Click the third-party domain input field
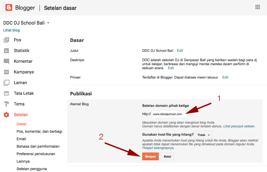267x172 pixels. 170,114
